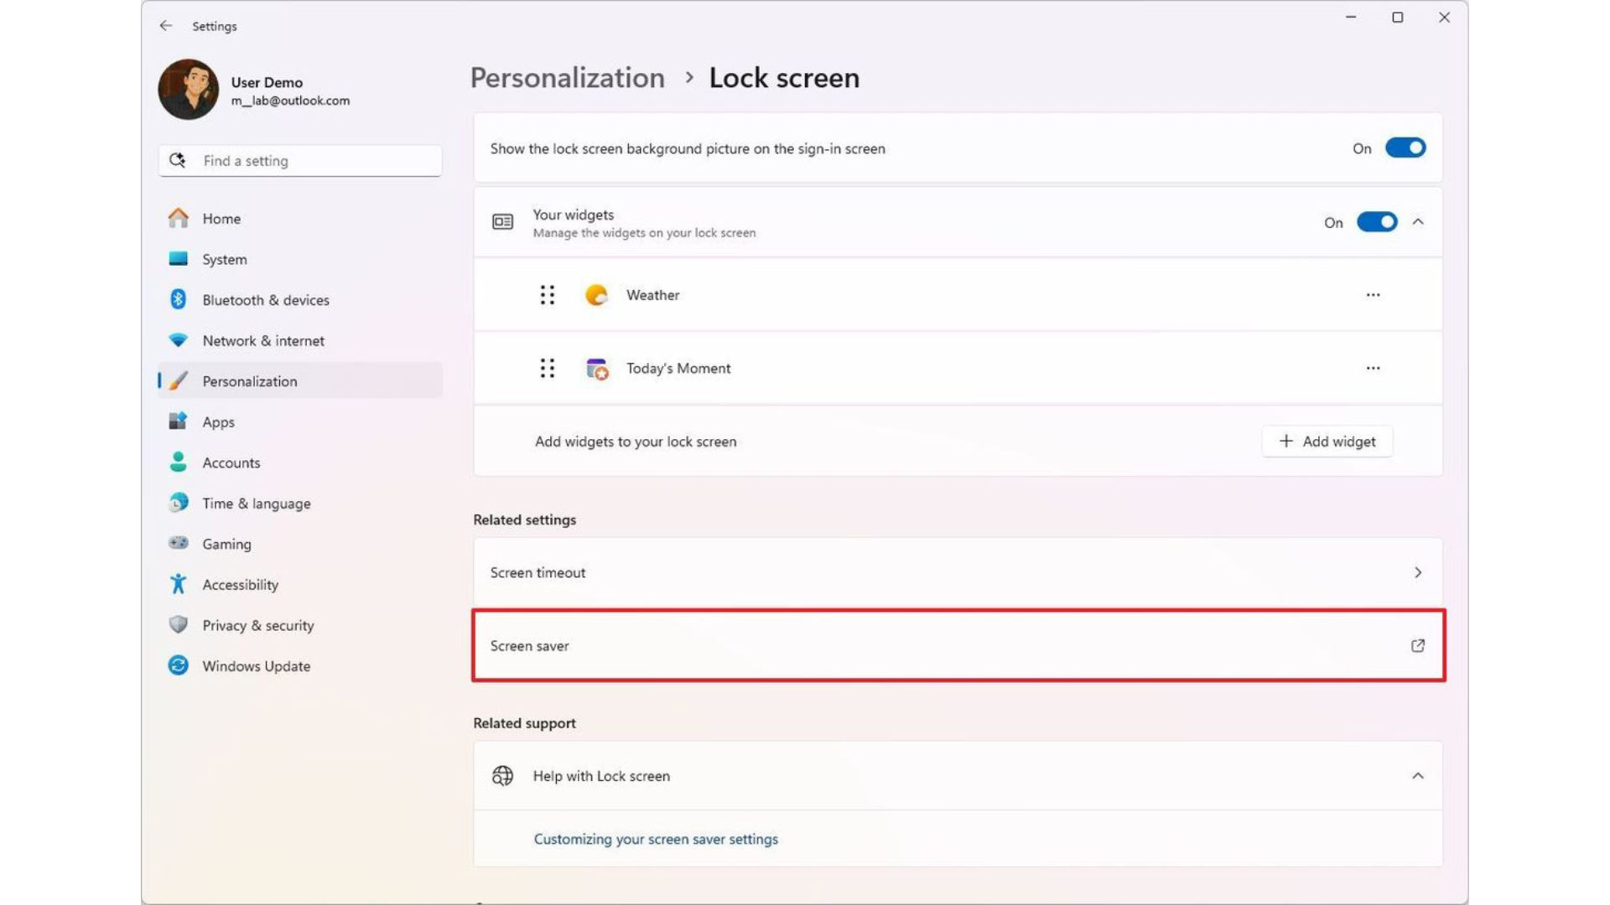Open Network & internet from sidebar icon

(178, 340)
